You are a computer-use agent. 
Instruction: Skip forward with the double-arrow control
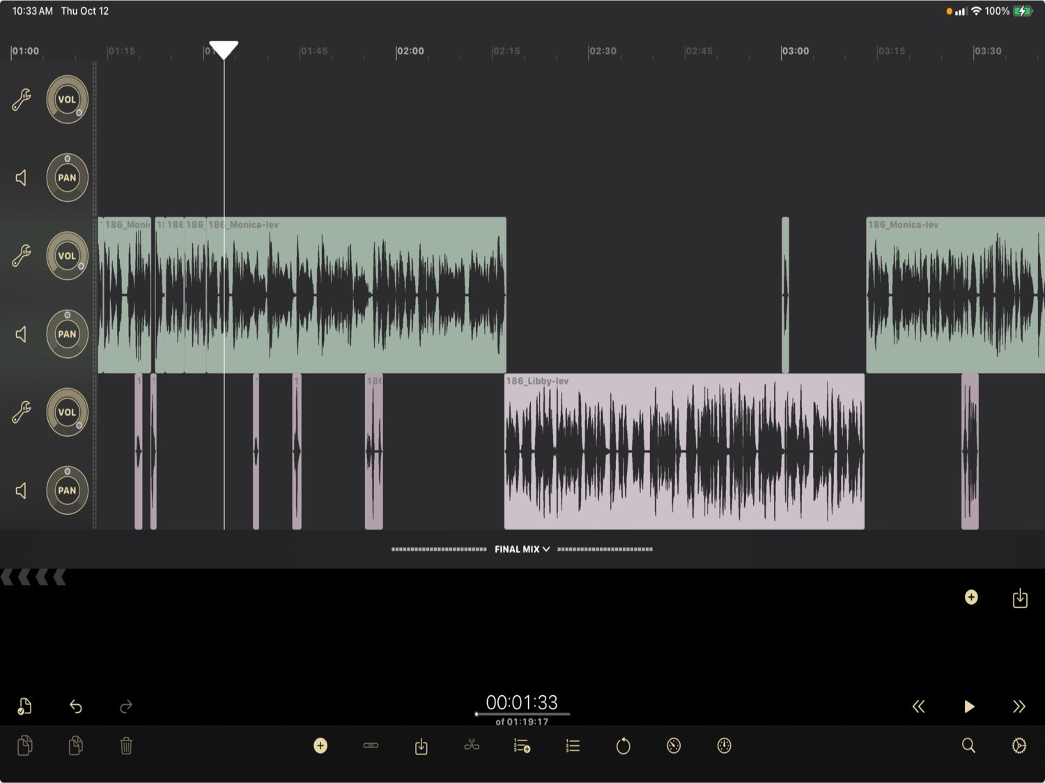coord(1019,706)
